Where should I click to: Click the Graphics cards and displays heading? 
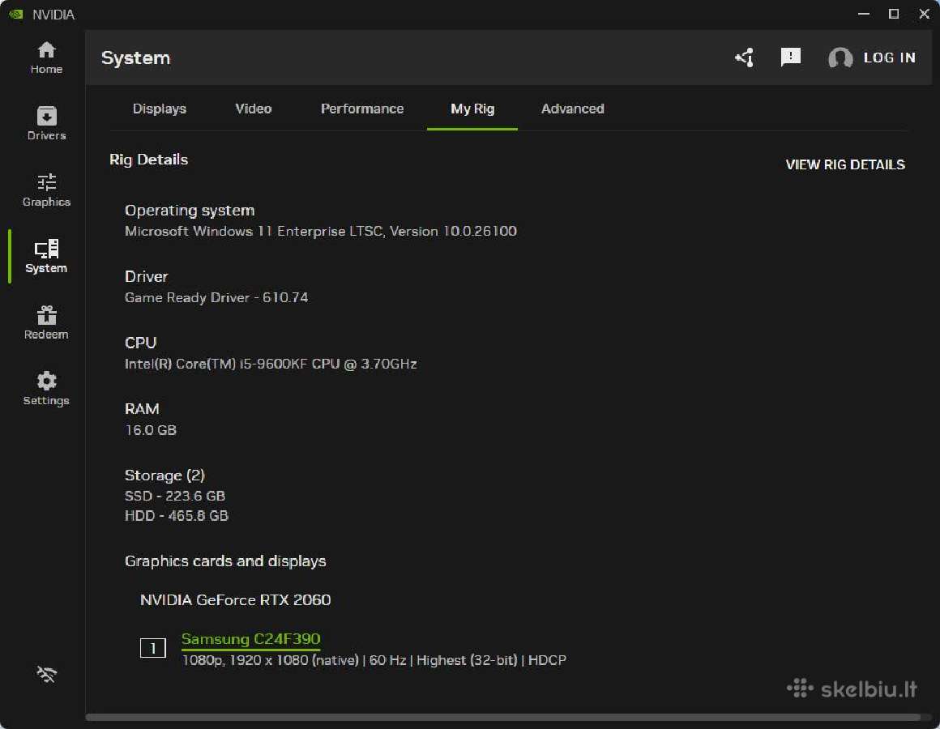coord(225,561)
